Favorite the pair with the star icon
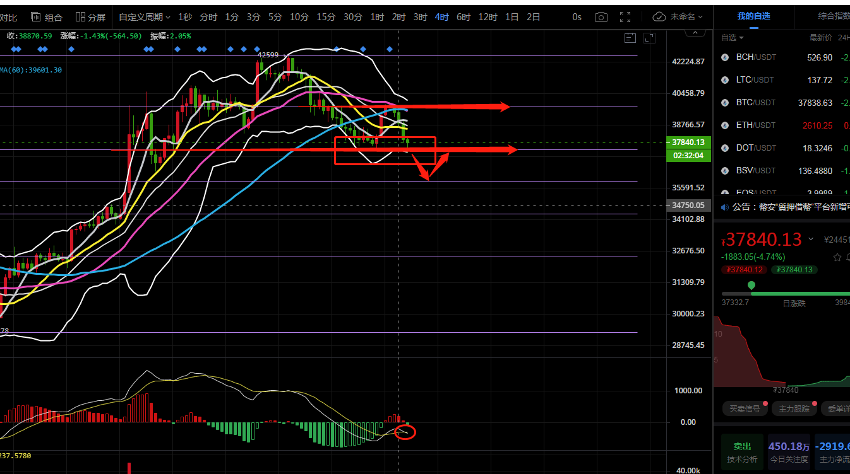 point(837,257)
